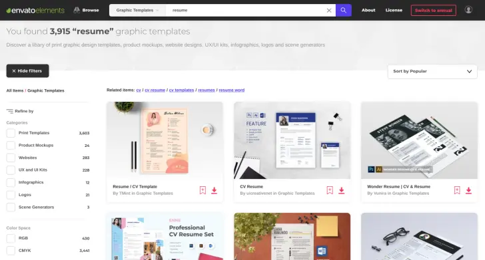Image resolution: width=485 pixels, height=260 pixels.
Task: Download the Wonder Resume item
Action: pos(468,191)
